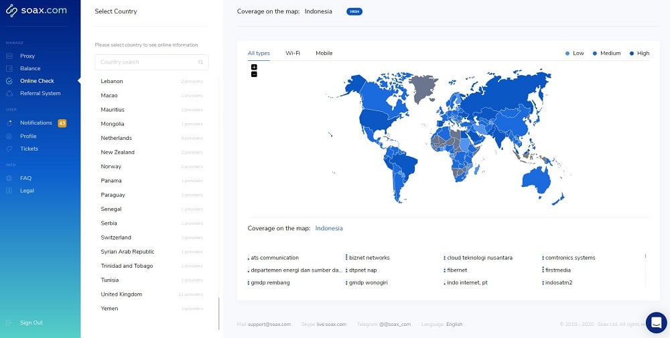Click Sign Out in sidebar
The width and height of the screenshot is (670, 338).
click(x=31, y=323)
